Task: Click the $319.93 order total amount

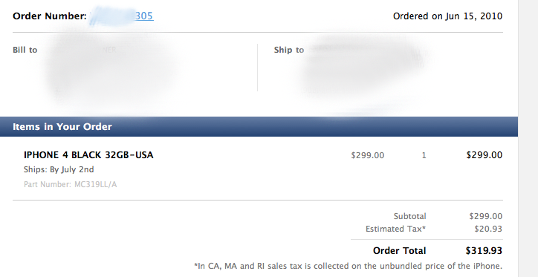Action: coord(484,250)
